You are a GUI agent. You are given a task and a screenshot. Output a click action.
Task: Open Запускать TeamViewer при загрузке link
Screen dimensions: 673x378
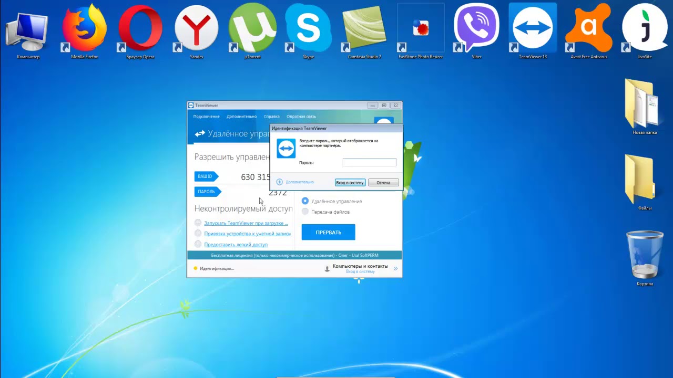click(x=246, y=223)
